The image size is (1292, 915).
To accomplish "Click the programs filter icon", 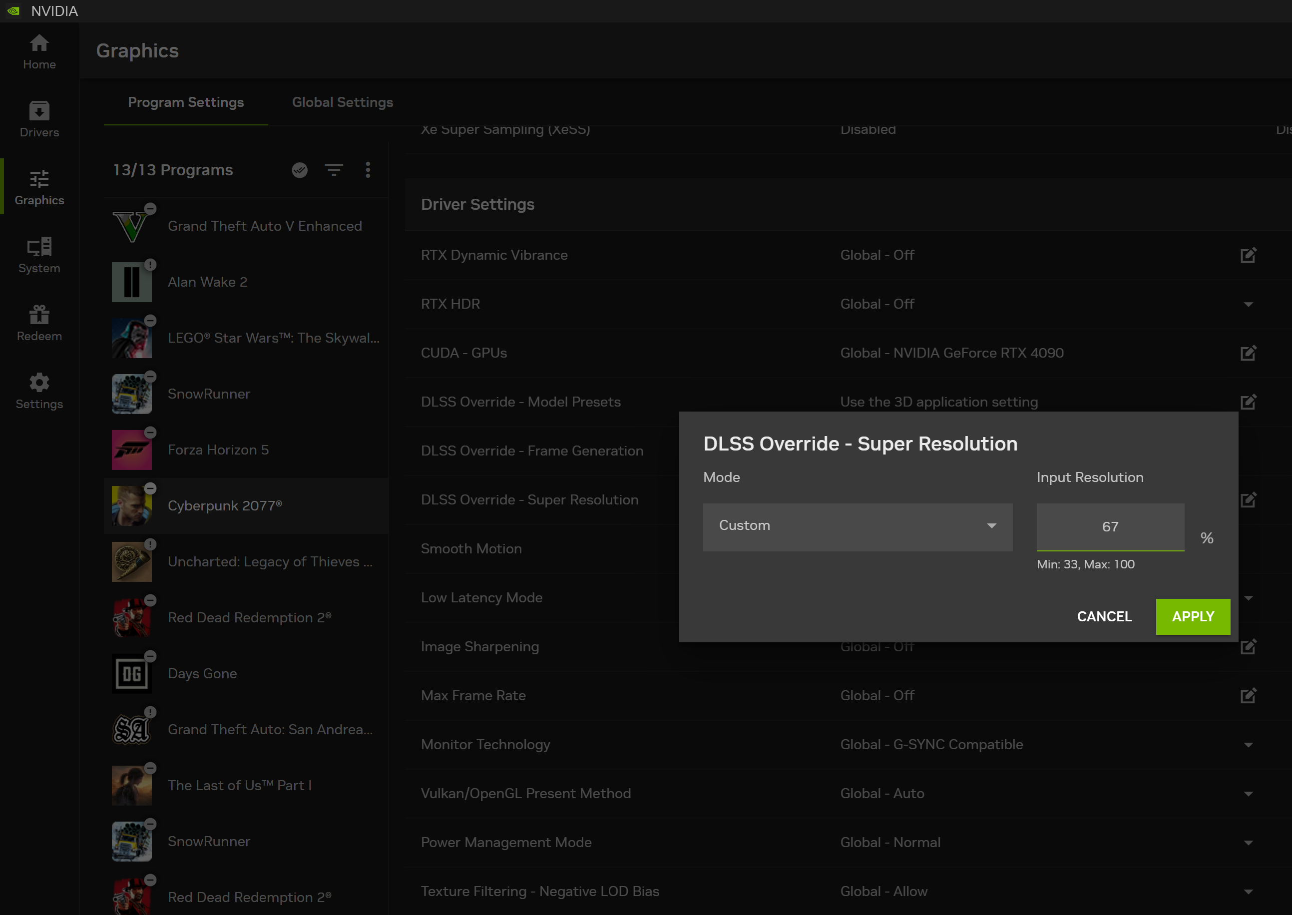I will (x=334, y=170).
